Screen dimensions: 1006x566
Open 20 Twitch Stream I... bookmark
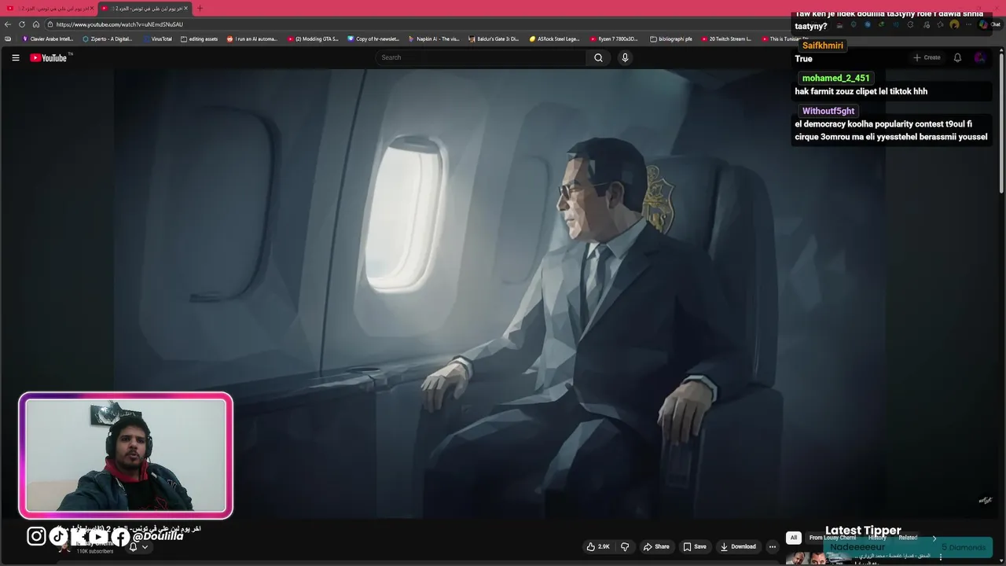point(726,39)
